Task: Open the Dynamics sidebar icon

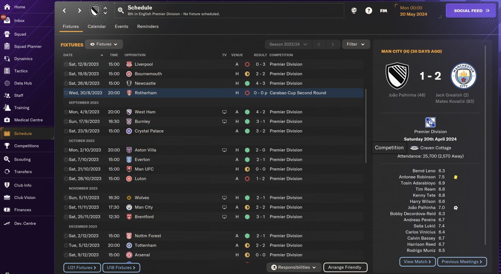Action: click(x=7, y=59)
